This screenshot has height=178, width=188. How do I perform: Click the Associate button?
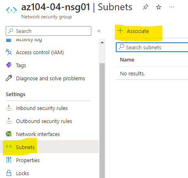pyautogui.click(x=133, y=31)
